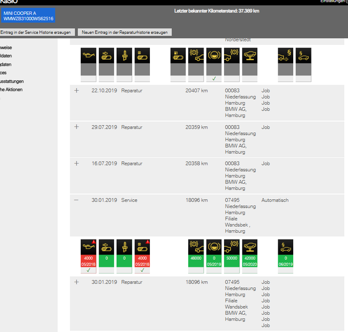
Task: Open the 'weise' sidebar item
Action: click(6, 48)
